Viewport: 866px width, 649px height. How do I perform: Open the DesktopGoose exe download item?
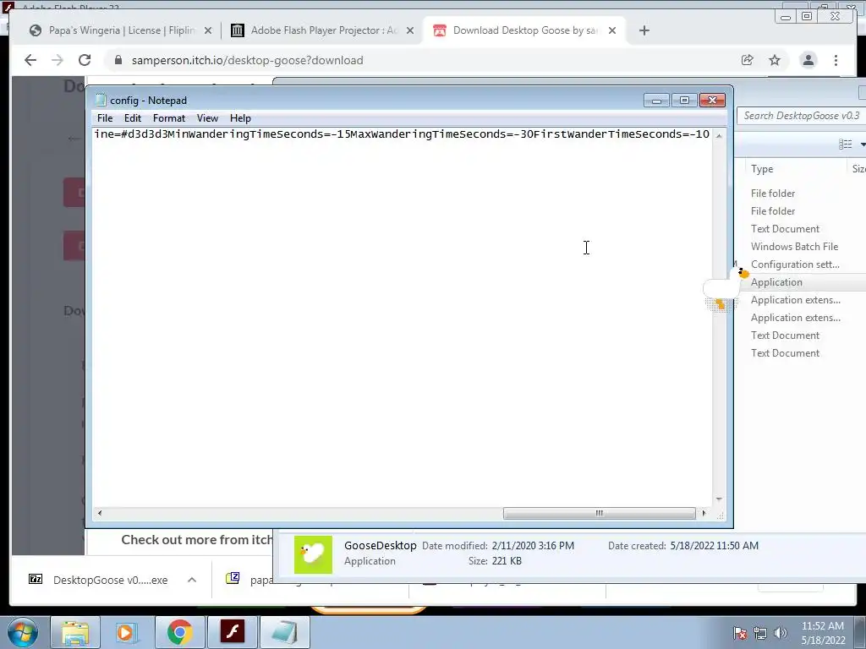click(x=111, y=580)
